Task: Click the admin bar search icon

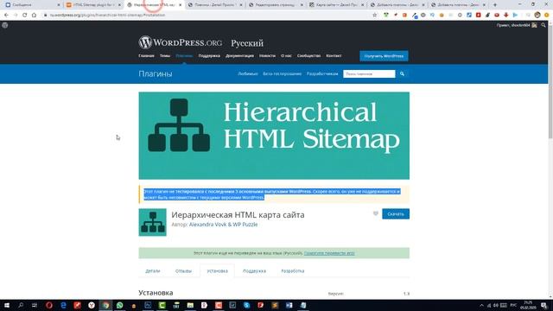Action: [543, 25]
